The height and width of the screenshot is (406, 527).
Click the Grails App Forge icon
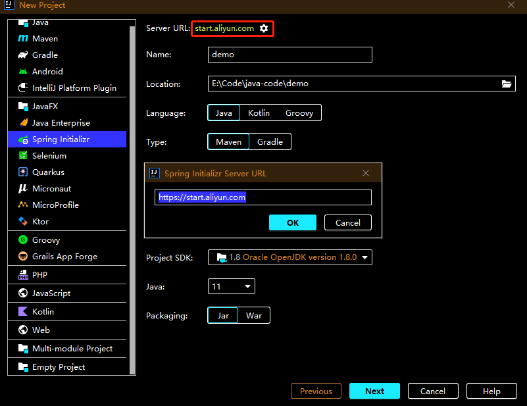pyautogui.click(x=23, y=256)
